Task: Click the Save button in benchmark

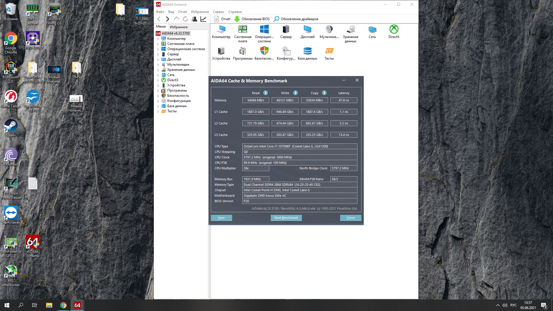Action: (x=221, y=218)
